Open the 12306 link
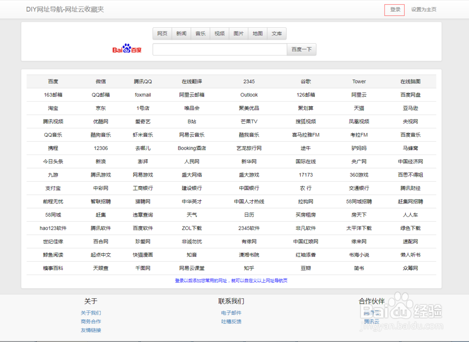The image size is (469, 342). click(x=101, y=148)
